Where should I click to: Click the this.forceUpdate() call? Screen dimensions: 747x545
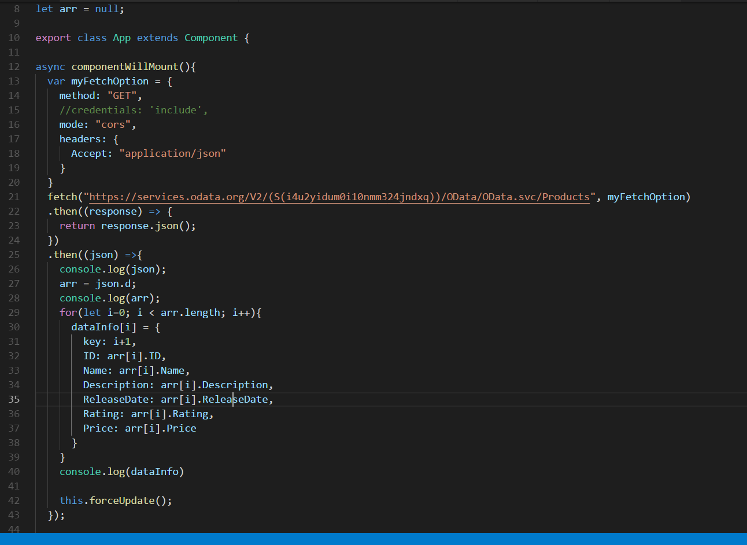pos(116,501)
